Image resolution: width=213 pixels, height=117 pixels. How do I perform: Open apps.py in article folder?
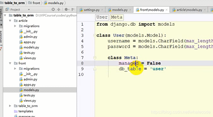(x=29, y=42)
